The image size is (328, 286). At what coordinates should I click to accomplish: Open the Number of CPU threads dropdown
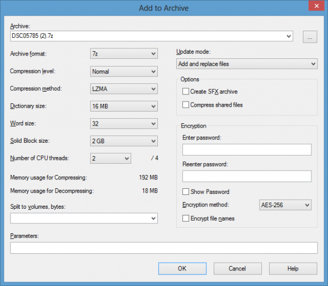[111, 158]
